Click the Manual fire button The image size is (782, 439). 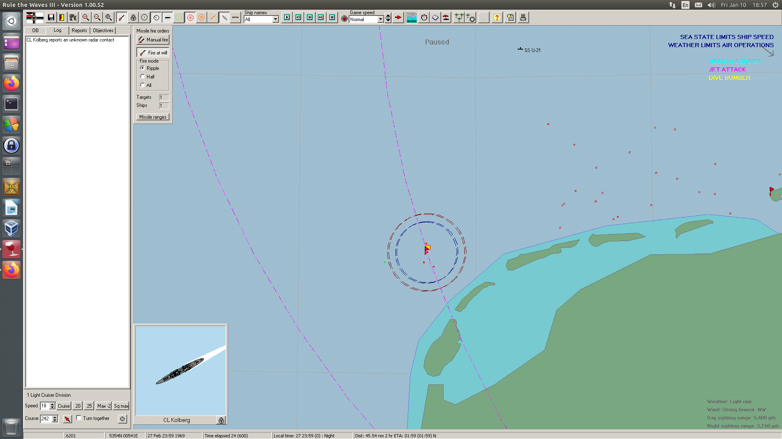153,40
